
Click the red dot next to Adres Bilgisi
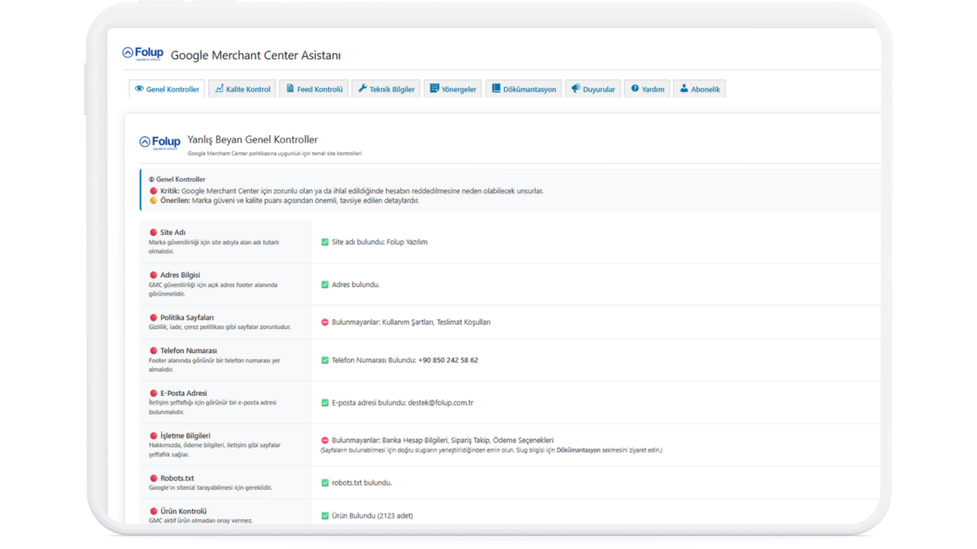point(153,275)
